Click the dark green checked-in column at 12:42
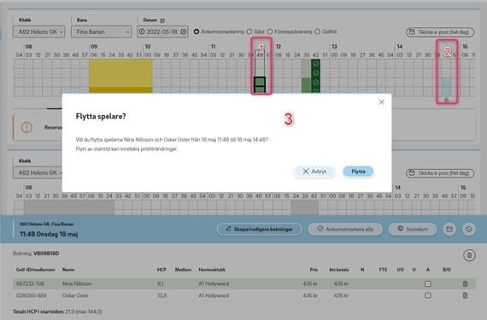This screenshot has height=320, width=487. point(315,76)
